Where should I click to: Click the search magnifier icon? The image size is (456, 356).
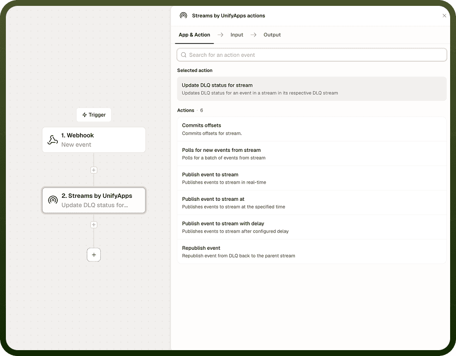(x=184, y=55)
